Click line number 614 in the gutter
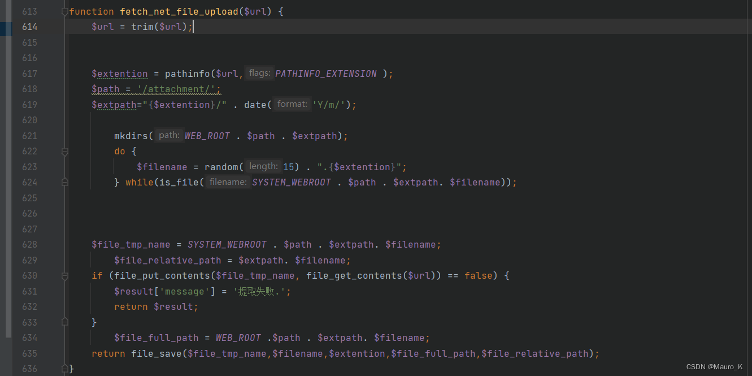This screenshot has width=752, height=376. (29, 27)
